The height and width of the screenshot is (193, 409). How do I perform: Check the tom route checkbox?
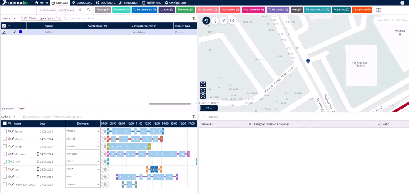(x=5, y=169)
